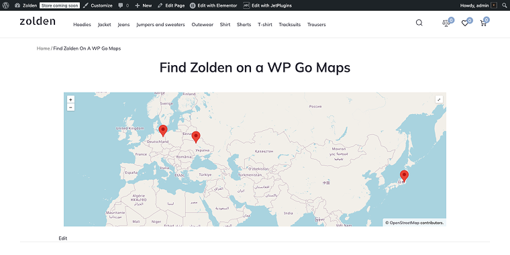
Task: Click the Home breadcrumb link
Action: 43,48
